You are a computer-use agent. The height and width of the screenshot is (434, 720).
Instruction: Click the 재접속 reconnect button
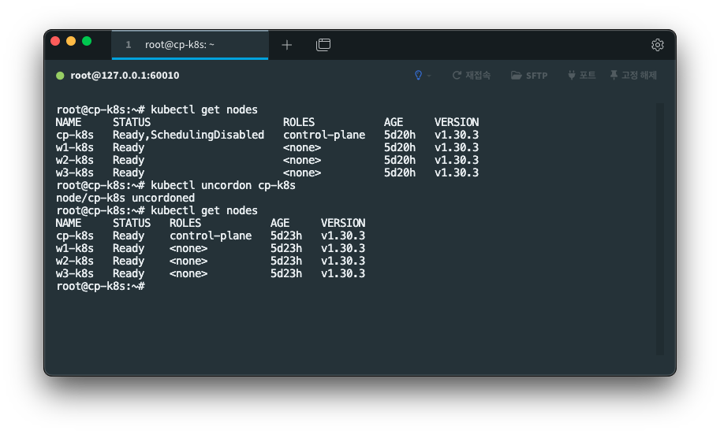pyautogui.click(x=472, y=76)
